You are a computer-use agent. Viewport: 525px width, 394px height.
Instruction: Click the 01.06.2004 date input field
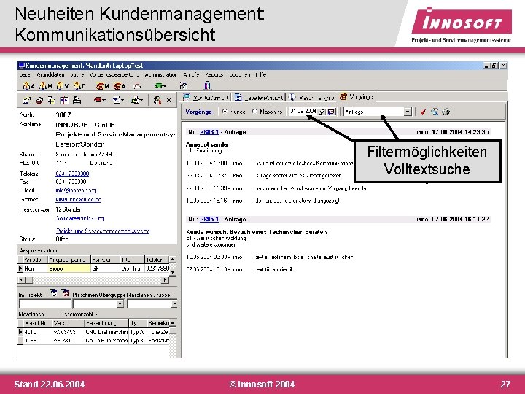pos(303,112)
